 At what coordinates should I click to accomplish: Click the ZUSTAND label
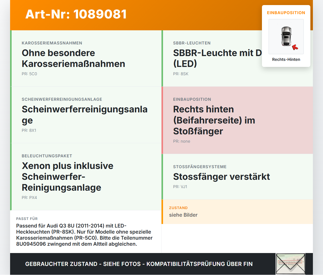178,208
